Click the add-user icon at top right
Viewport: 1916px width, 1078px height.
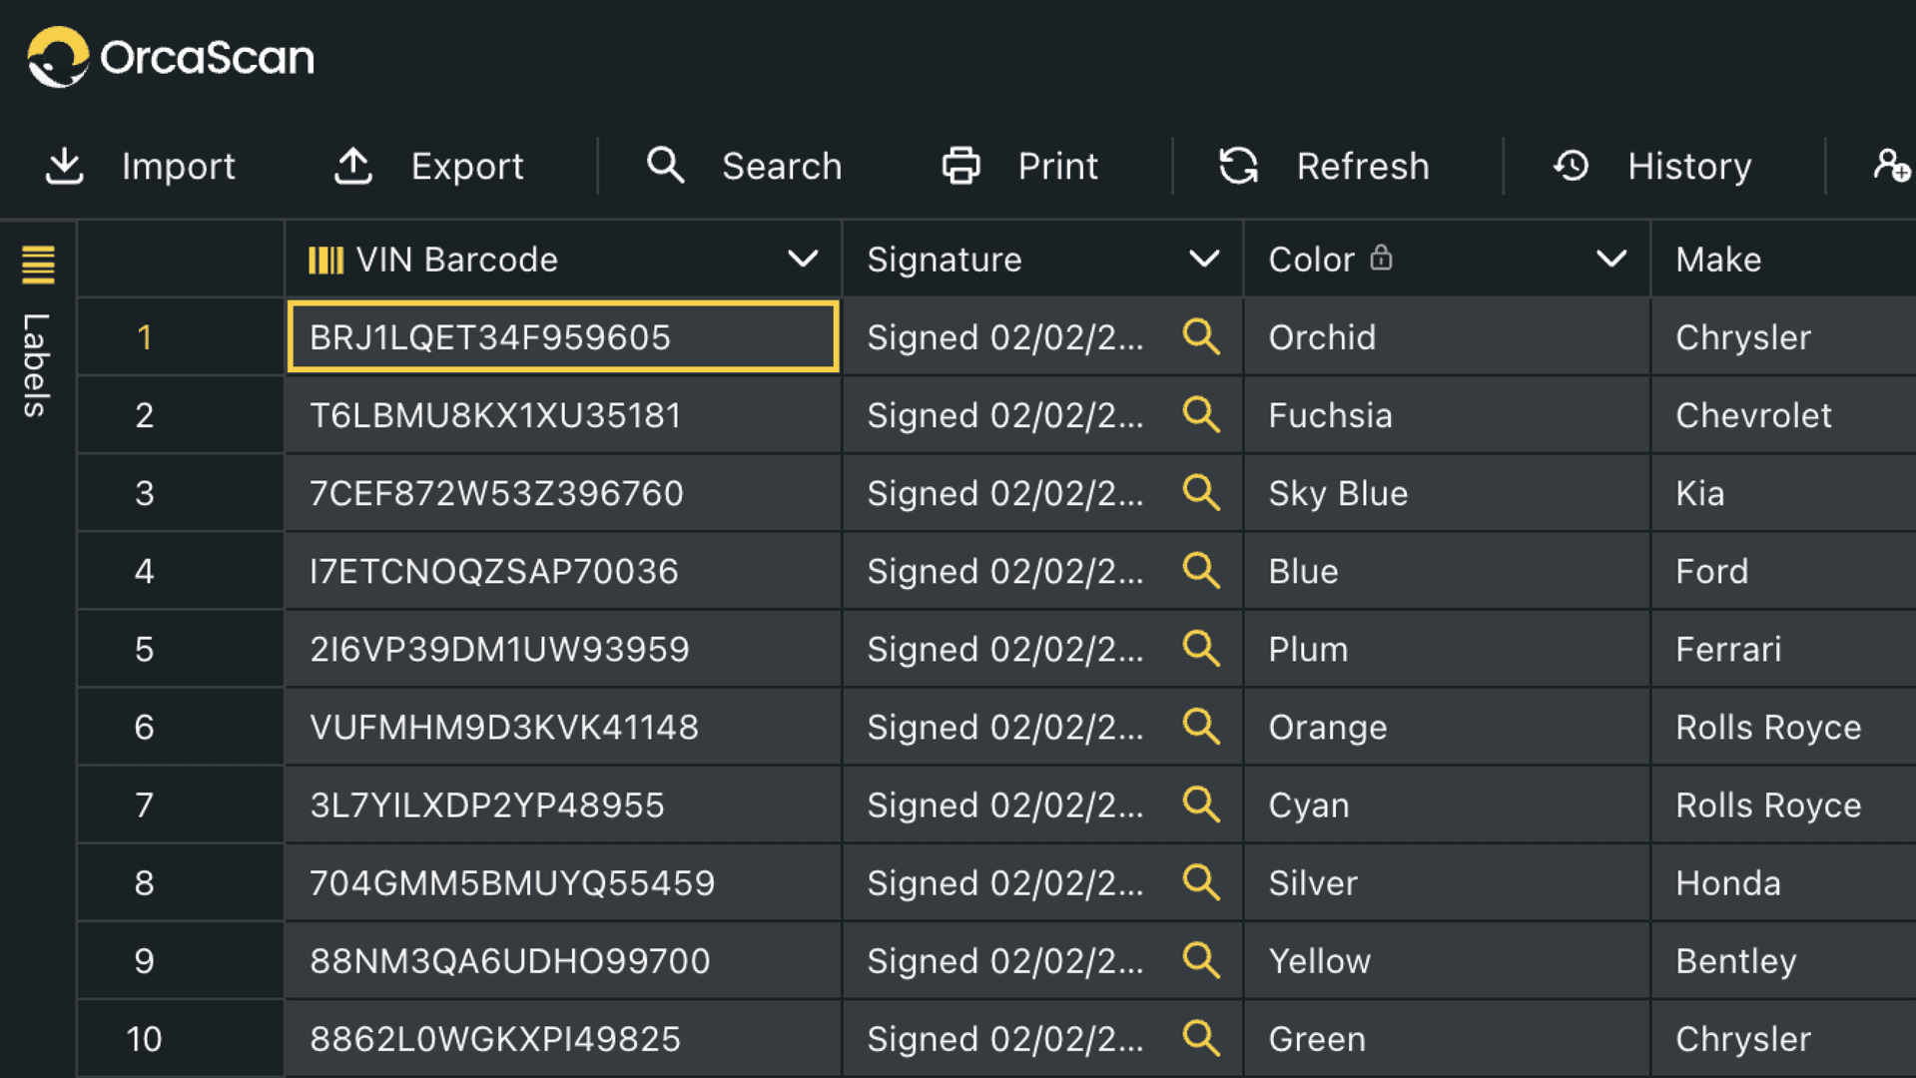[1892, 166]
